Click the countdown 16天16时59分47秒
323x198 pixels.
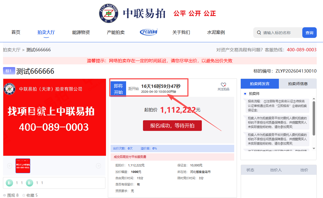[x=161, y=86]
